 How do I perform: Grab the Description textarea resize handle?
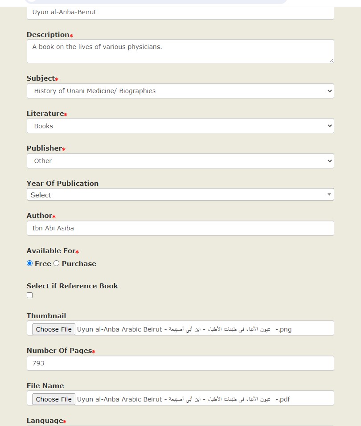[x=331, y=60]
